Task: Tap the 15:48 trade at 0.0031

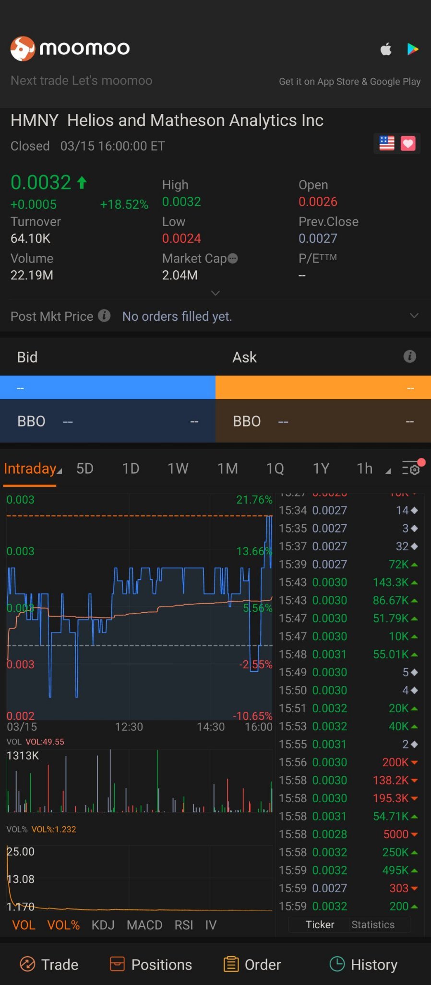Action: [x=348, y=654]
